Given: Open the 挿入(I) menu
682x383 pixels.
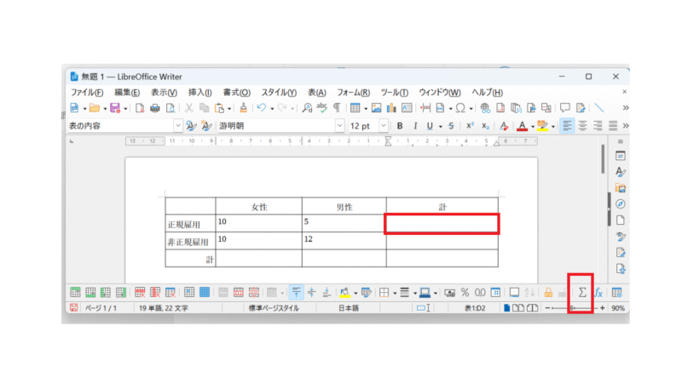Looking at the screenshot, I should (x=200, y=93).
